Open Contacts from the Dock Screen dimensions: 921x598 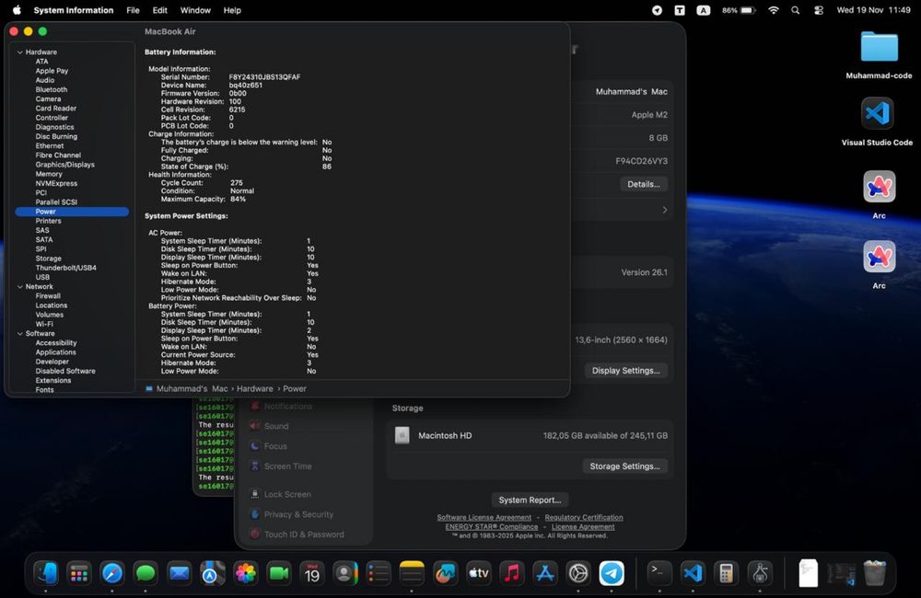coord(345,573)
